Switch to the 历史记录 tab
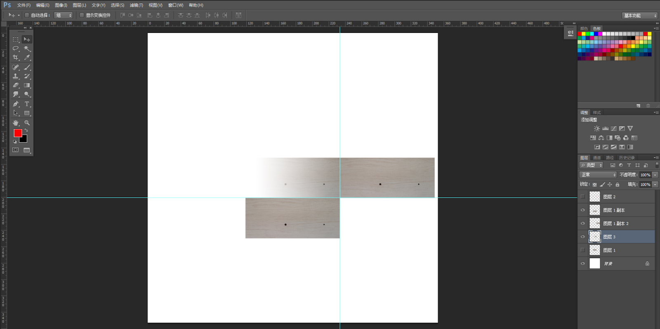This screenshot has width=660, height=329. point(627,158)
